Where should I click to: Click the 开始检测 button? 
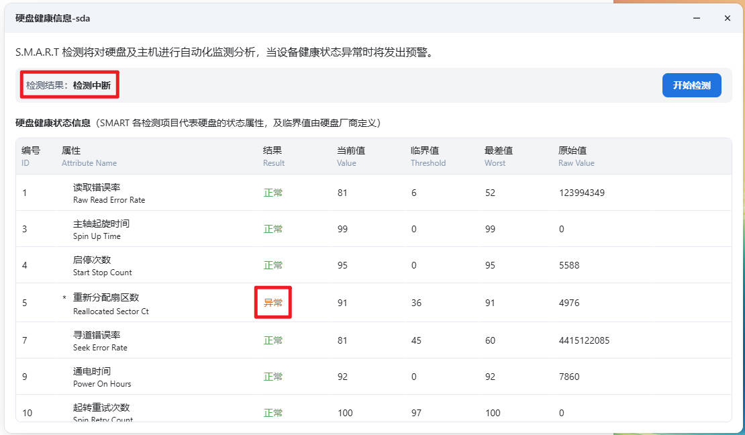[691, 85]
